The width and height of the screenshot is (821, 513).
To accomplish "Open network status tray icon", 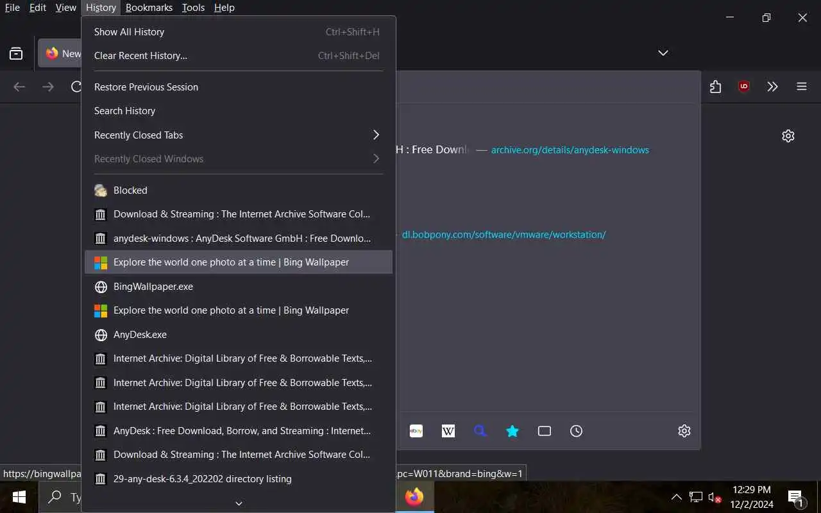I will click(696, 497).
